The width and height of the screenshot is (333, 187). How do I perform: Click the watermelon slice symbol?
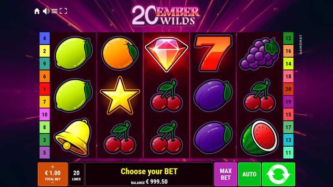pyautogui.click(x=259, y=138)
